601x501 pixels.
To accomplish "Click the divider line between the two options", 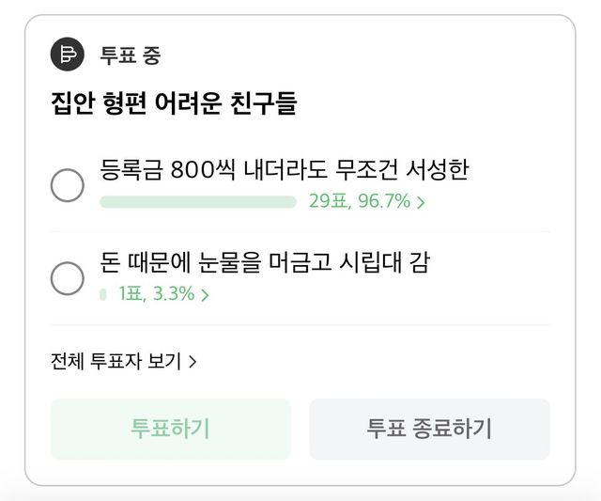I will (x=300, y=231).
